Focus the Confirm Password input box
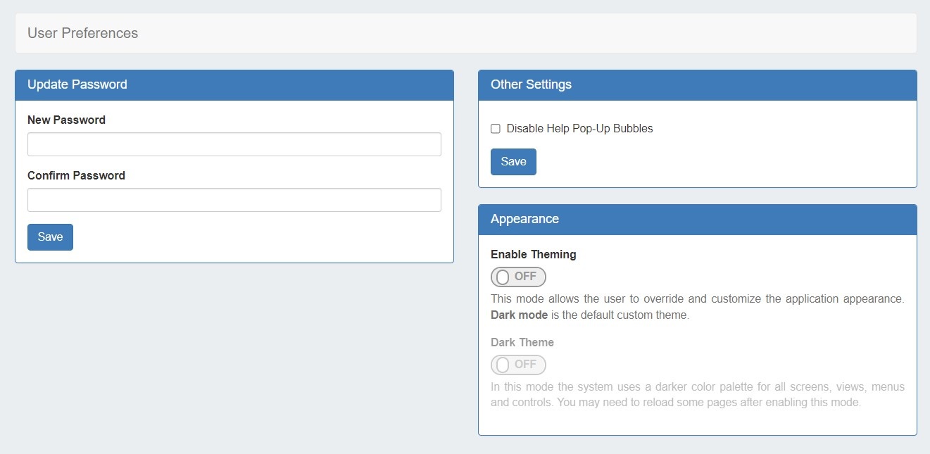 234,200
